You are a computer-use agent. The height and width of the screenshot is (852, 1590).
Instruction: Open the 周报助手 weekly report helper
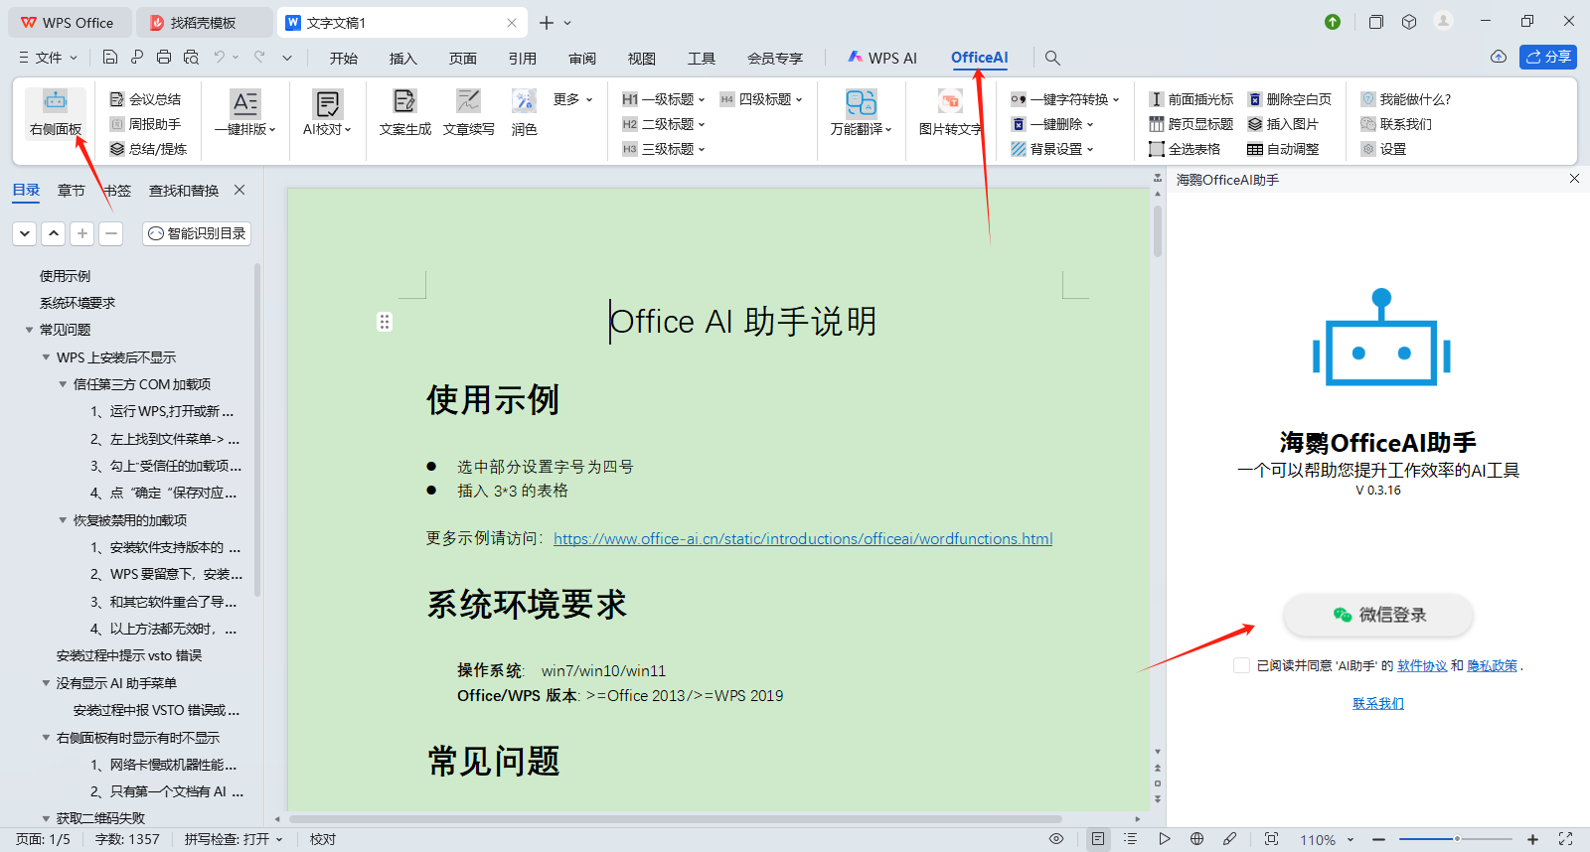click(x=145, y=124)
